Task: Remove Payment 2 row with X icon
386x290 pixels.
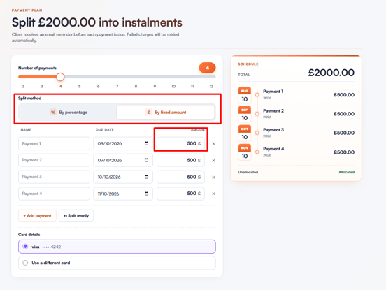Action: tap(214, 160)
